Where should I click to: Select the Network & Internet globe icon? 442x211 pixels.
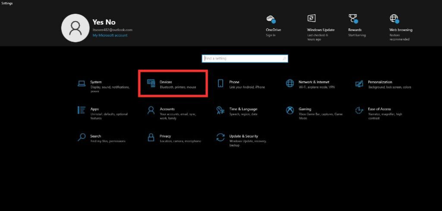click(x=290, y=84)
